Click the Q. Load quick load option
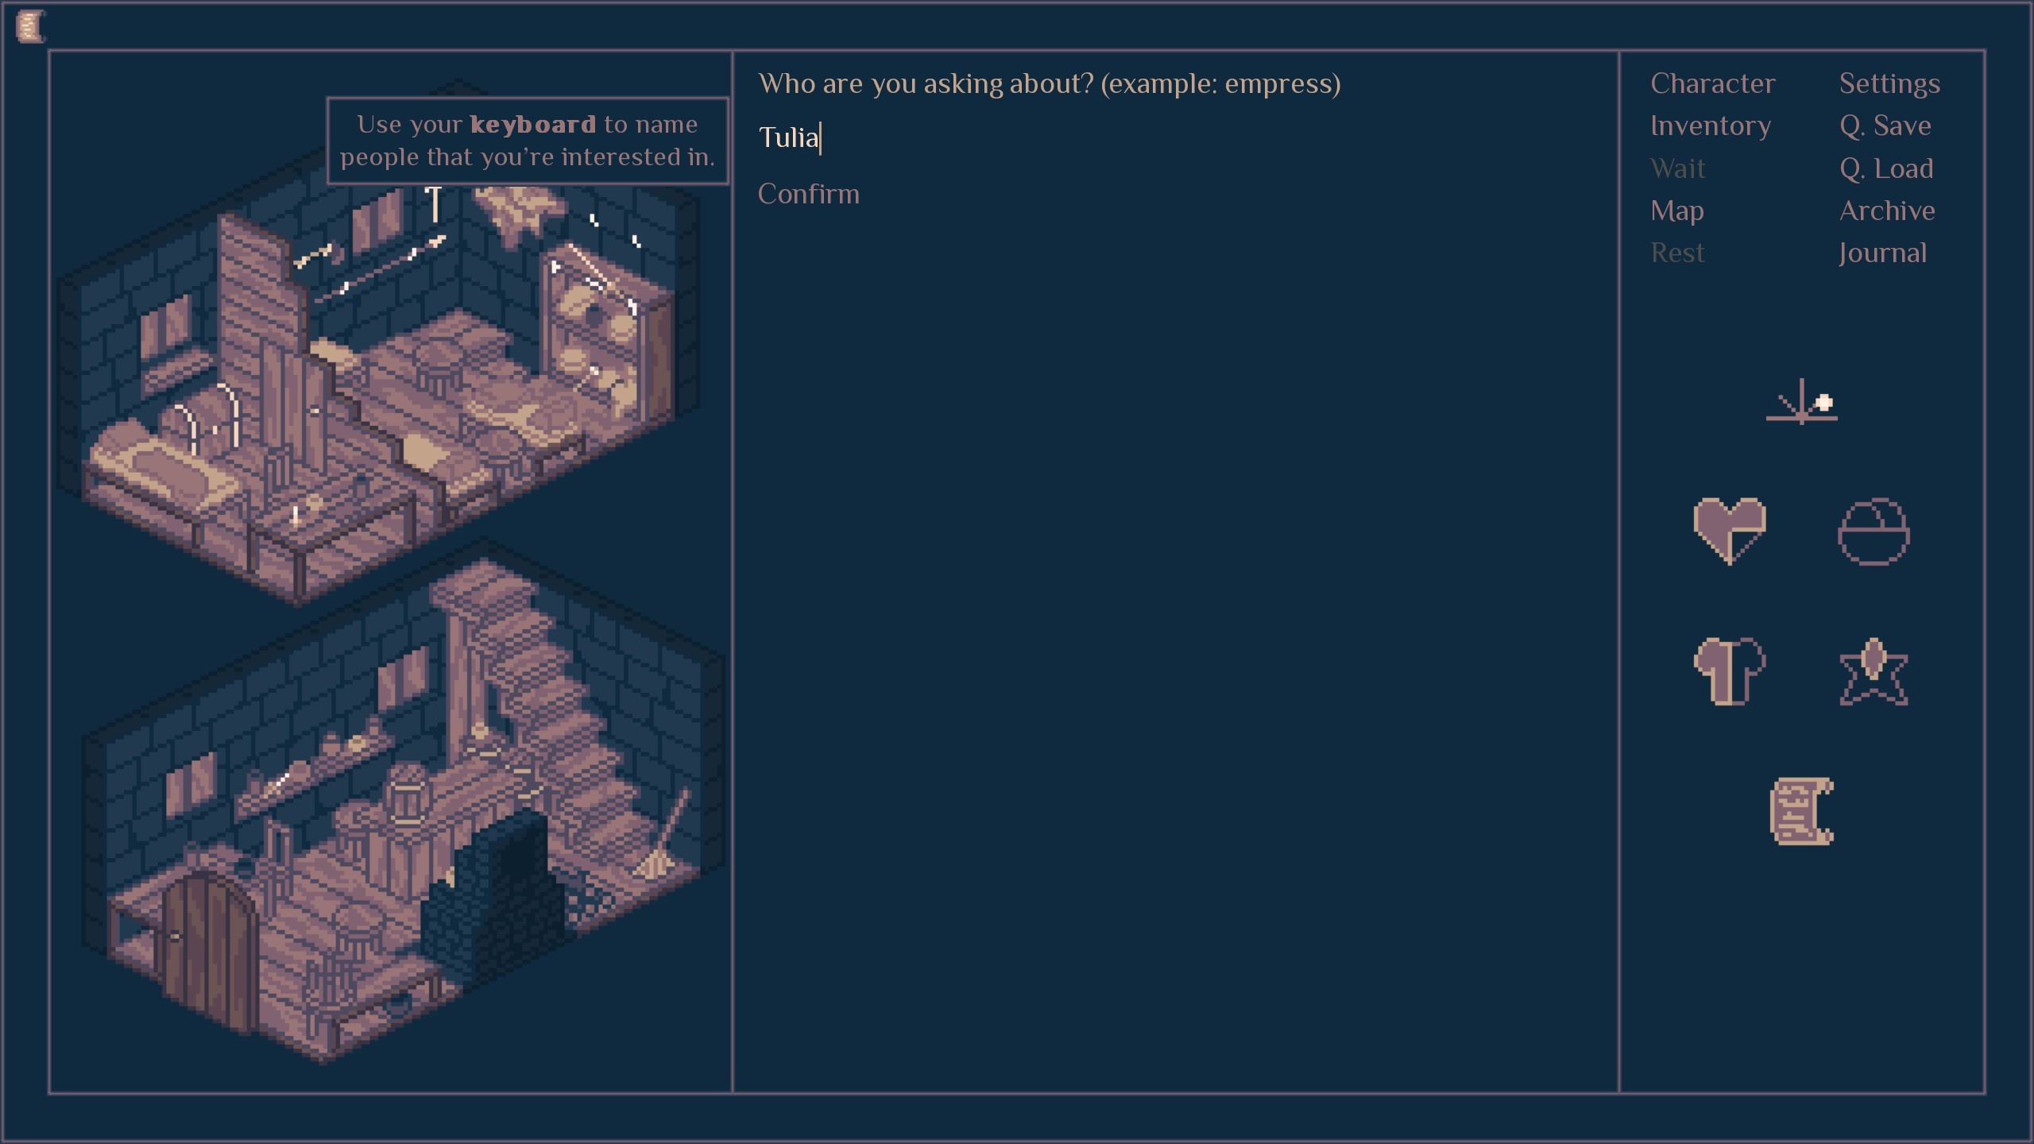The height and width of the screenshot is (1144, 2034). (x=1886, y=168)
